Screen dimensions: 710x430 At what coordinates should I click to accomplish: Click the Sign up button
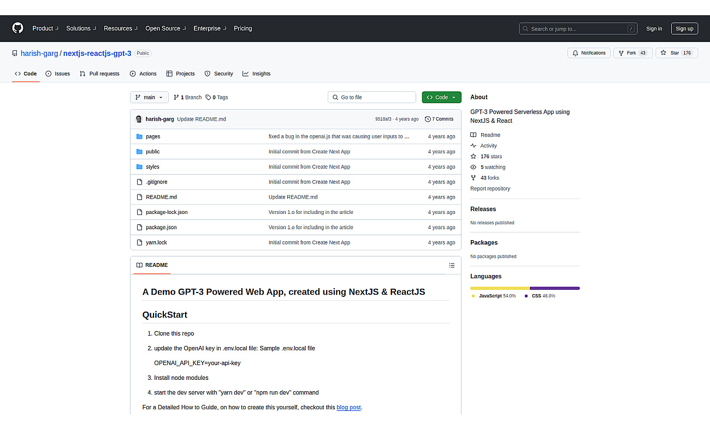[x=684, y=29]
